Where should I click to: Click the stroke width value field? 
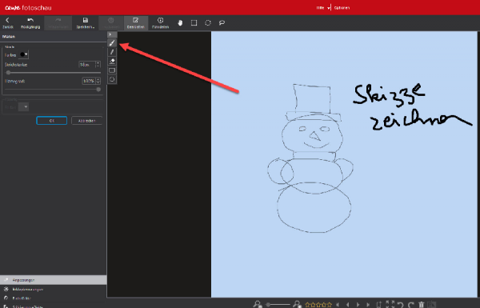(87, 65)
